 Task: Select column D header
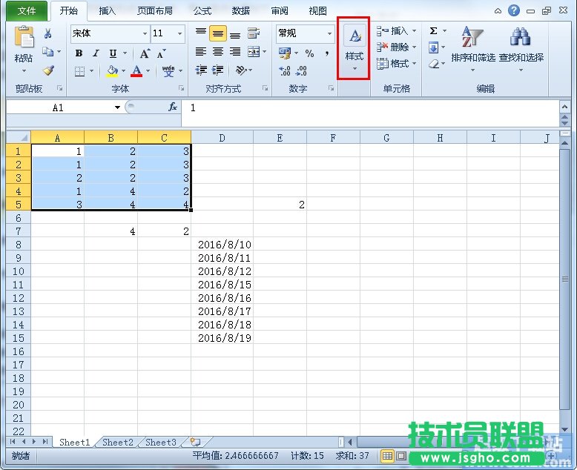click(x=222, y=138)
